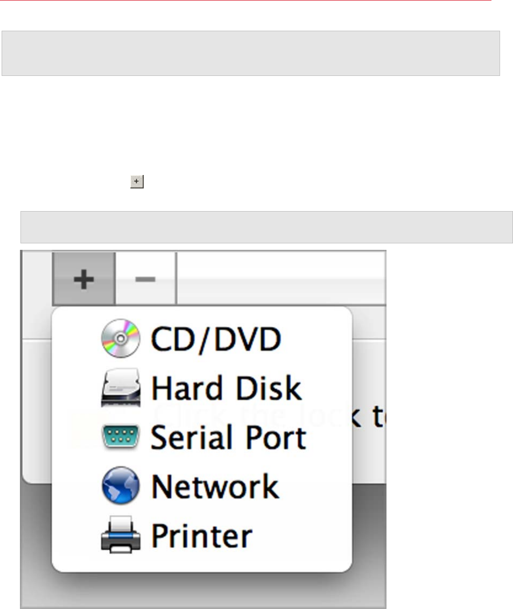Image resolution: width=513 pixels, height=609 pixels.
Task: Select the rainbow CD/DVD disc icon
Action: [121, 338]
